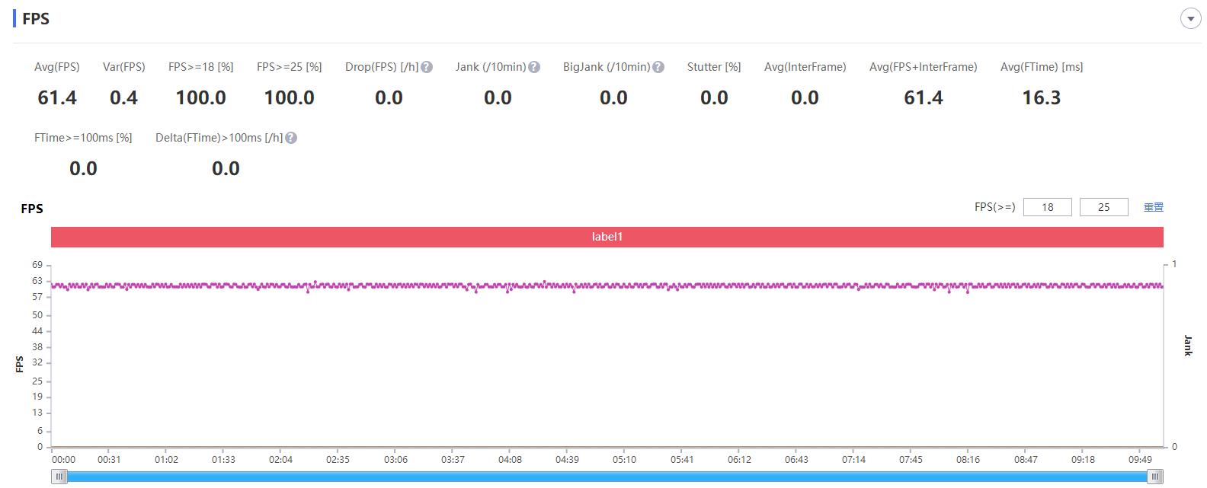Grab the right handle of the time range slider

pyautogui.click(x=1155, y=477)
